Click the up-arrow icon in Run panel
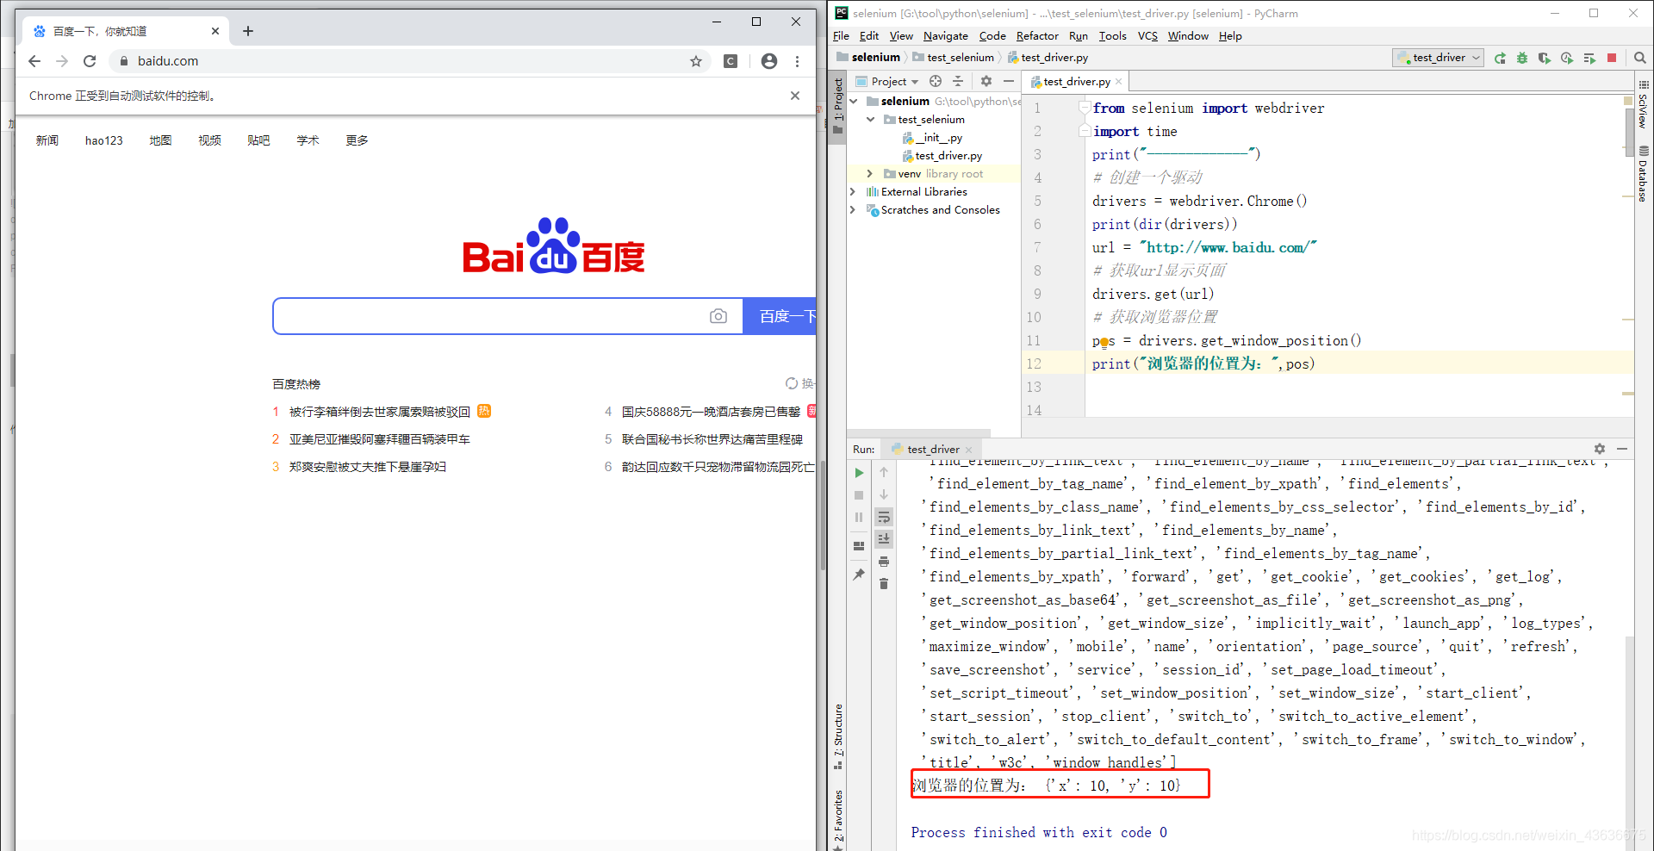 [x=884, y=472]
